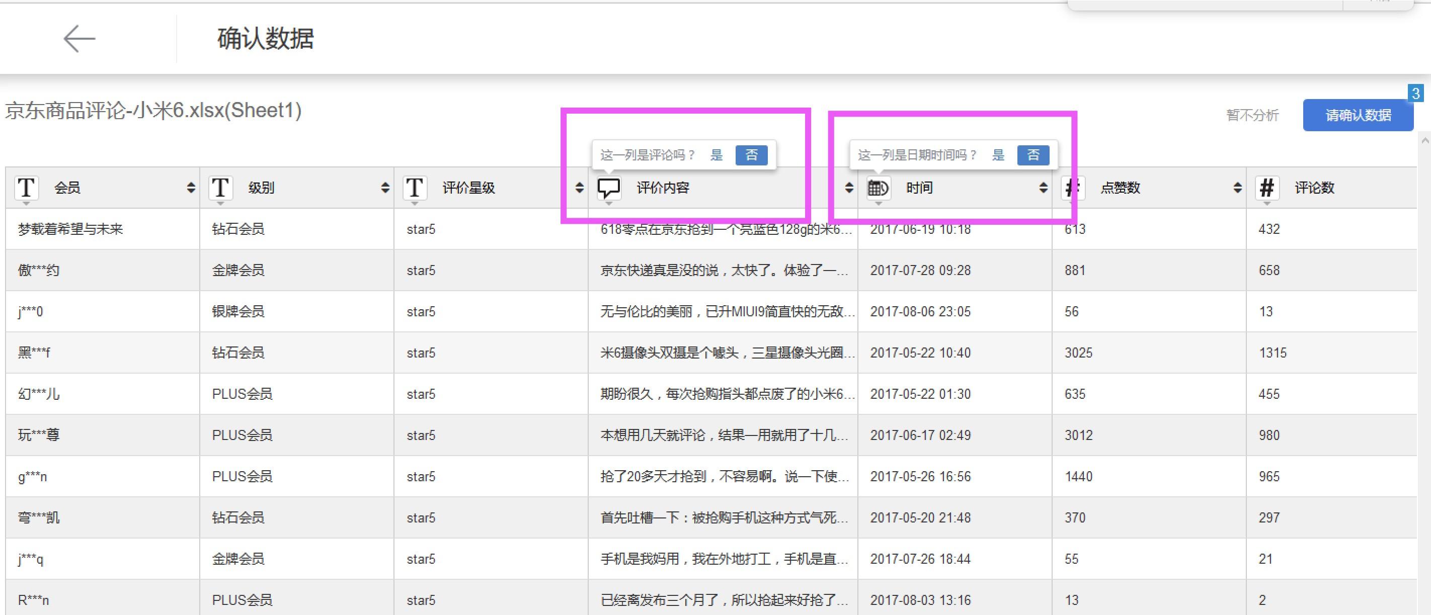
Task: Sort the 点赞数 column
Action: 1237,188
